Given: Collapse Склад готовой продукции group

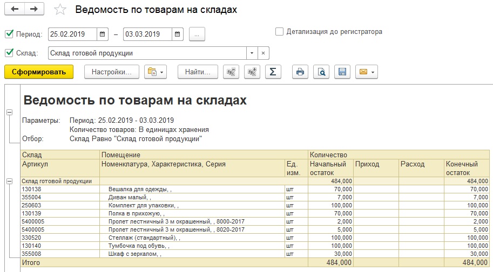Looking at the screenshot, I should point(9,181).
